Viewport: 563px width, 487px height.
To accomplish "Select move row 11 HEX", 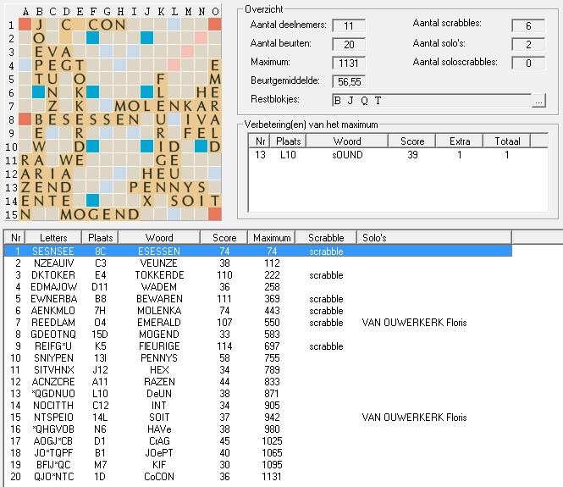I will pos(258,369).
